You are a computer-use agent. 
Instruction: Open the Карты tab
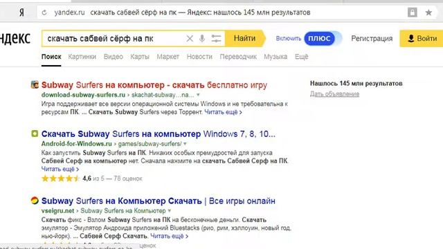click(140, 57)
